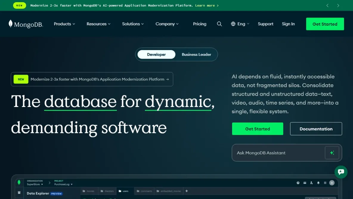Click the search icon in the navbar

[x=219, y=24]
